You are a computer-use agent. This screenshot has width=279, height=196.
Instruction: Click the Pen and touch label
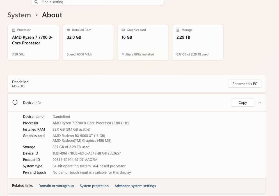point(34,172)
